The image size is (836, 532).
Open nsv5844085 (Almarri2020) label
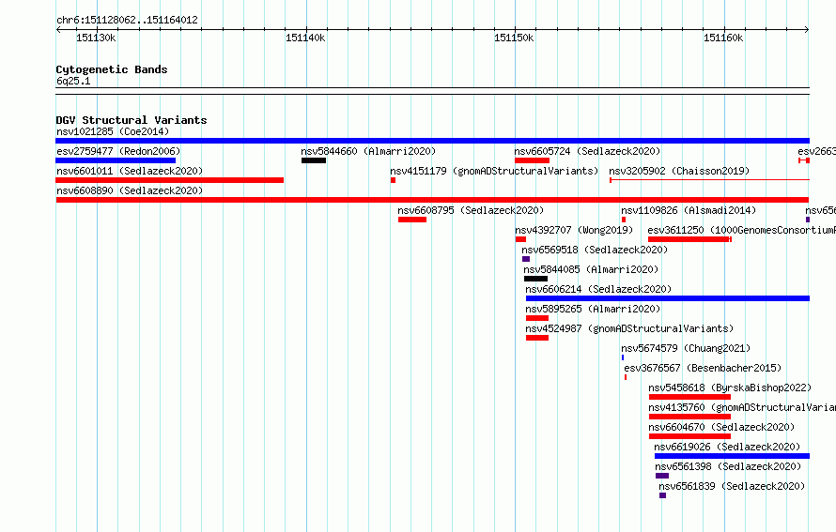point(591,269)
